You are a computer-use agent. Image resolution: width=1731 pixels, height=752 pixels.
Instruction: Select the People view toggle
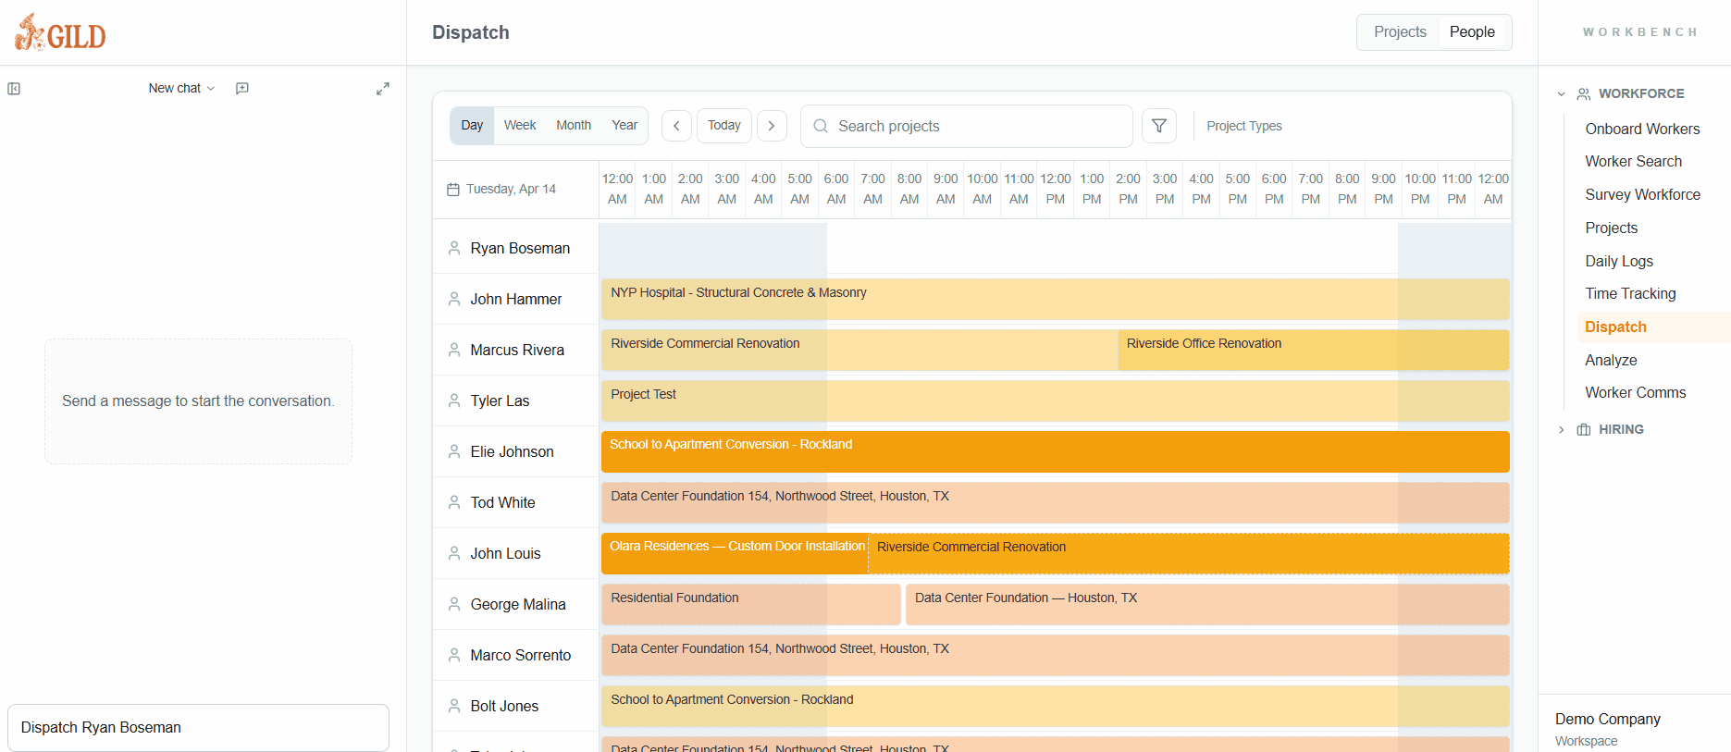[1471, 32]
